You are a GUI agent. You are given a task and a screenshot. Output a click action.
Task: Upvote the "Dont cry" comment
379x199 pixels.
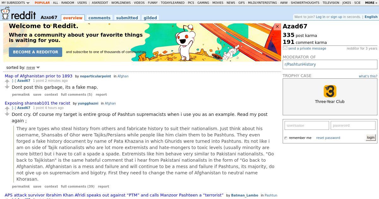[x=7, y=109]
